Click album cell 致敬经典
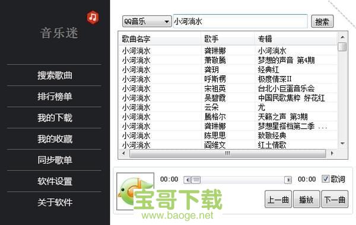Image resolution: width=356 pixels, height=225 pixels. tap(272, 136)
